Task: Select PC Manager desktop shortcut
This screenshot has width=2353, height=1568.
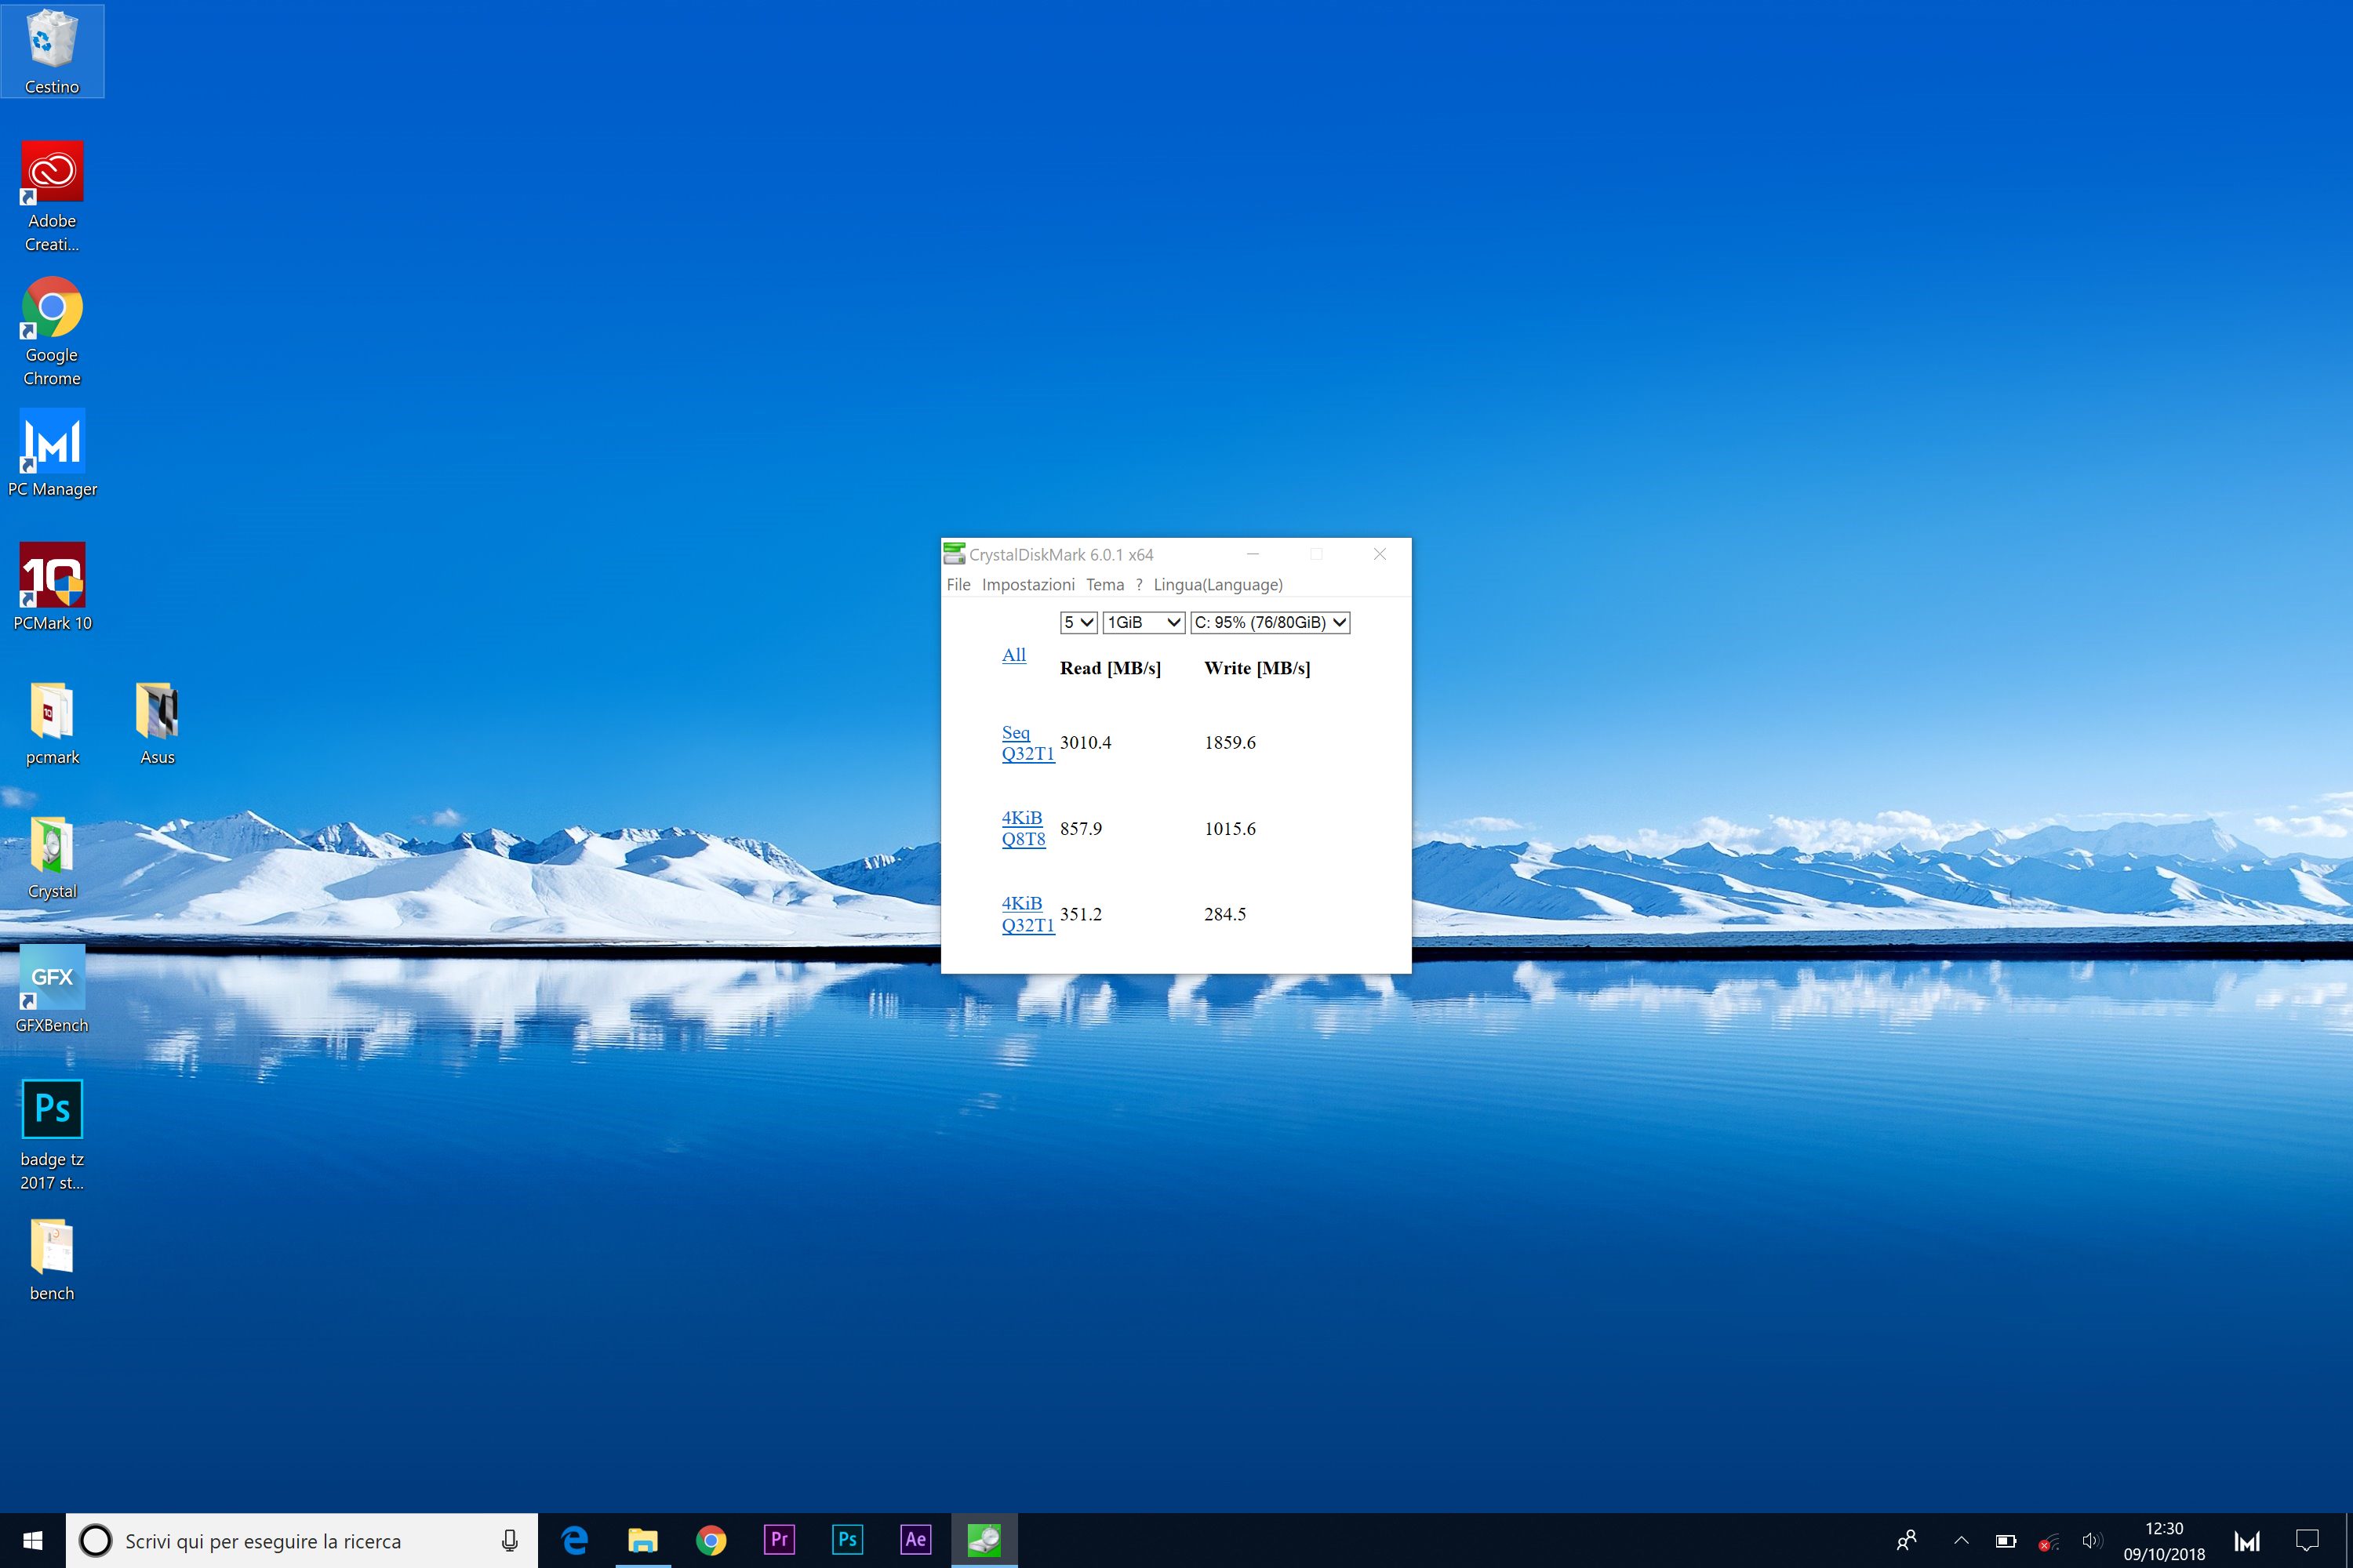Action: tap(52, 452)
